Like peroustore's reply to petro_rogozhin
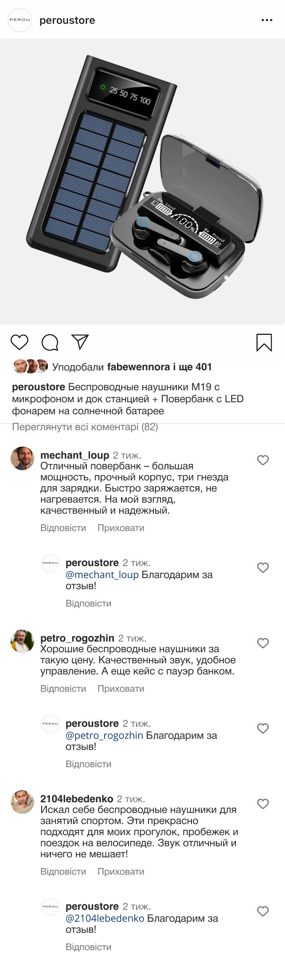 click(x=263, y=728)
